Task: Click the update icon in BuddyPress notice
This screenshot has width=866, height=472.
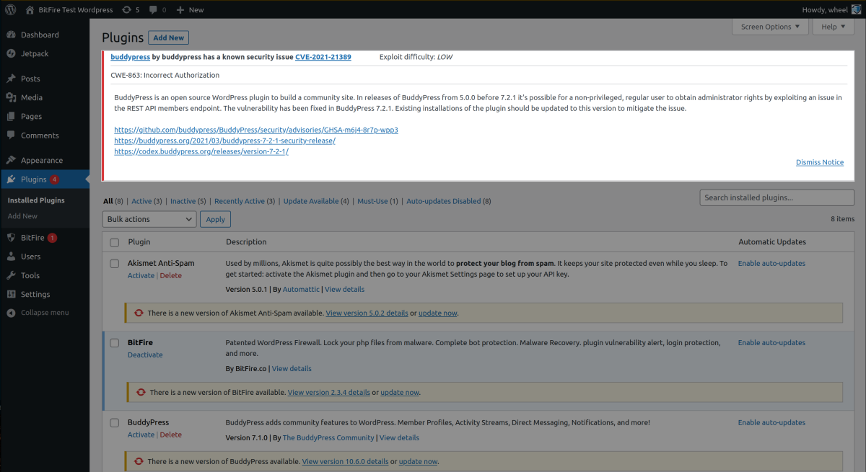Action: click(x=139, y=461)
